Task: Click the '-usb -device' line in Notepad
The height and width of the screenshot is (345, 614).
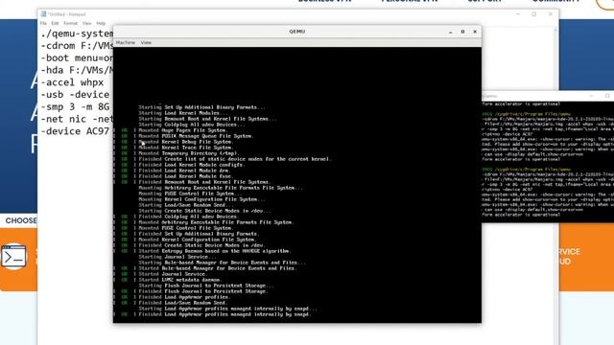Action: 75,95
